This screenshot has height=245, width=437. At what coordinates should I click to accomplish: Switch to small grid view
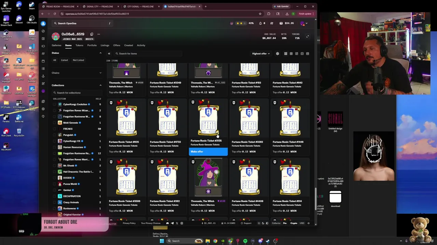(x=291, y=53)
